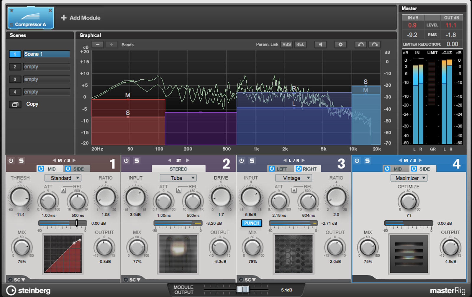Toggle band 1 power button

click(11, 161)
